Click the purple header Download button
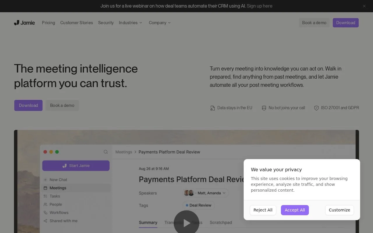373x233 pixels. 346,23
